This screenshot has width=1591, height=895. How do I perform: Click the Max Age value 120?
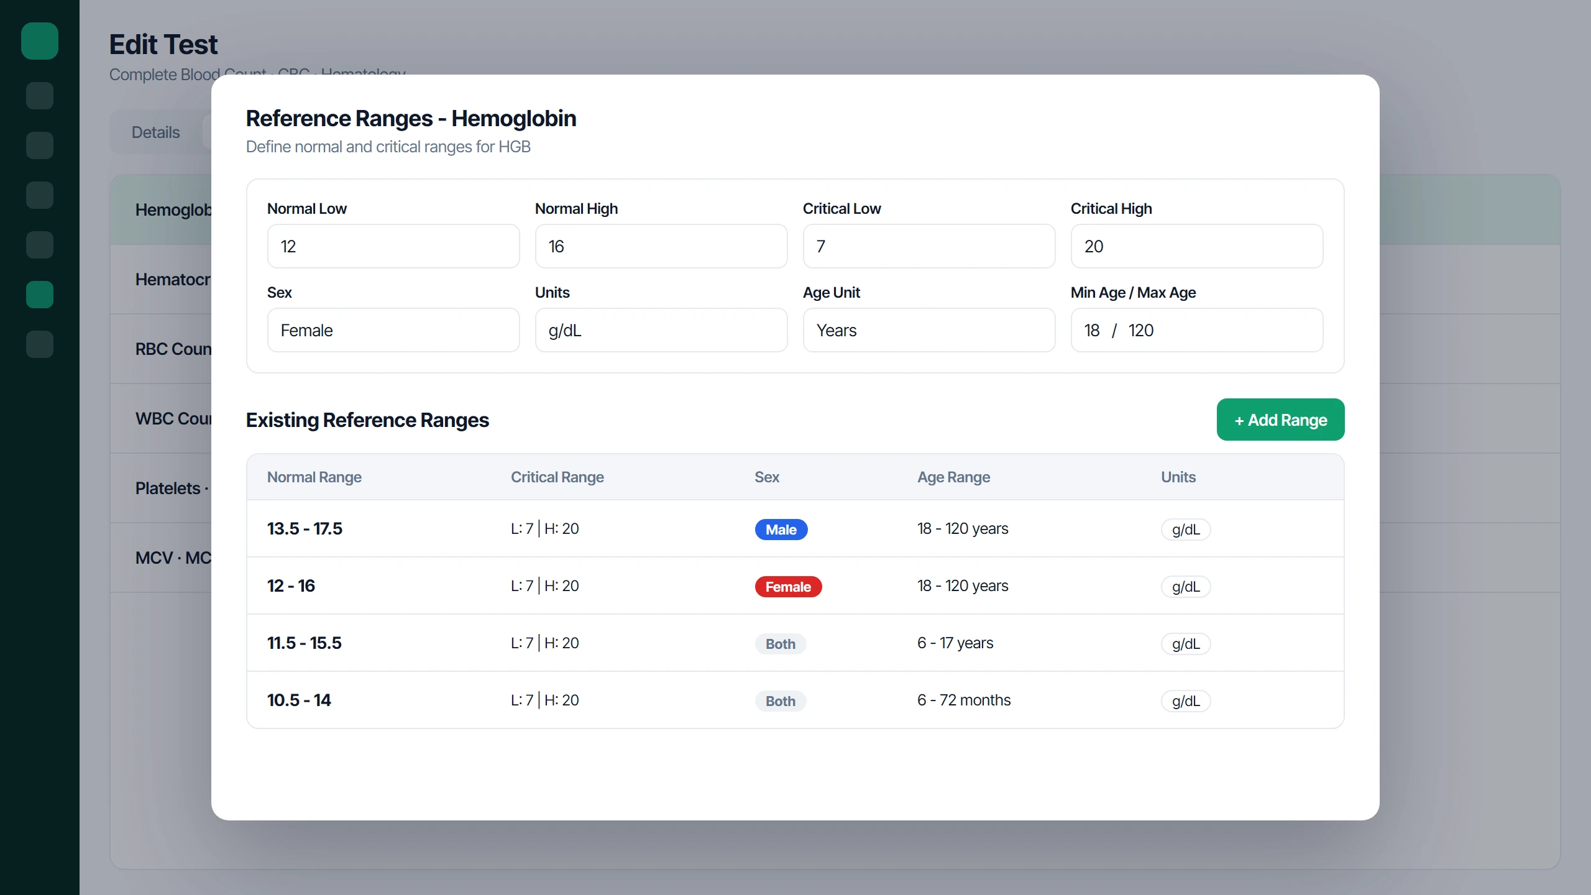(1141, 330)
